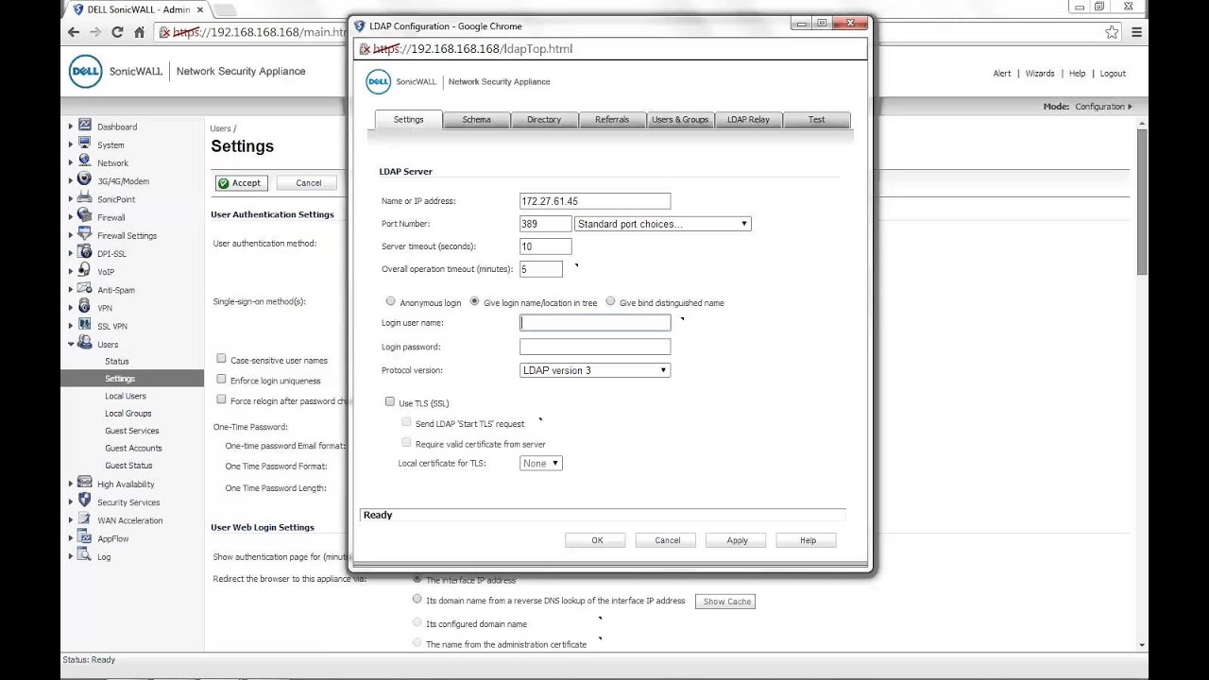This screenshot has height=680, width=1209.
Task: Click Apply in LDAP Configuration
Action: 737,540
